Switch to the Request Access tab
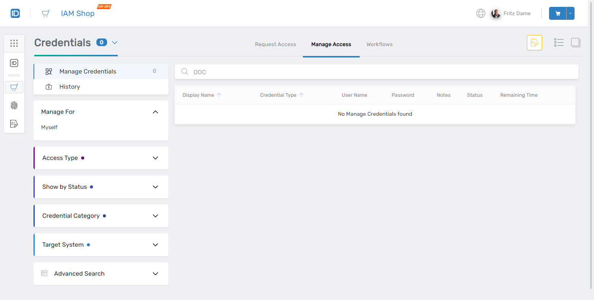 coord(275,45)
